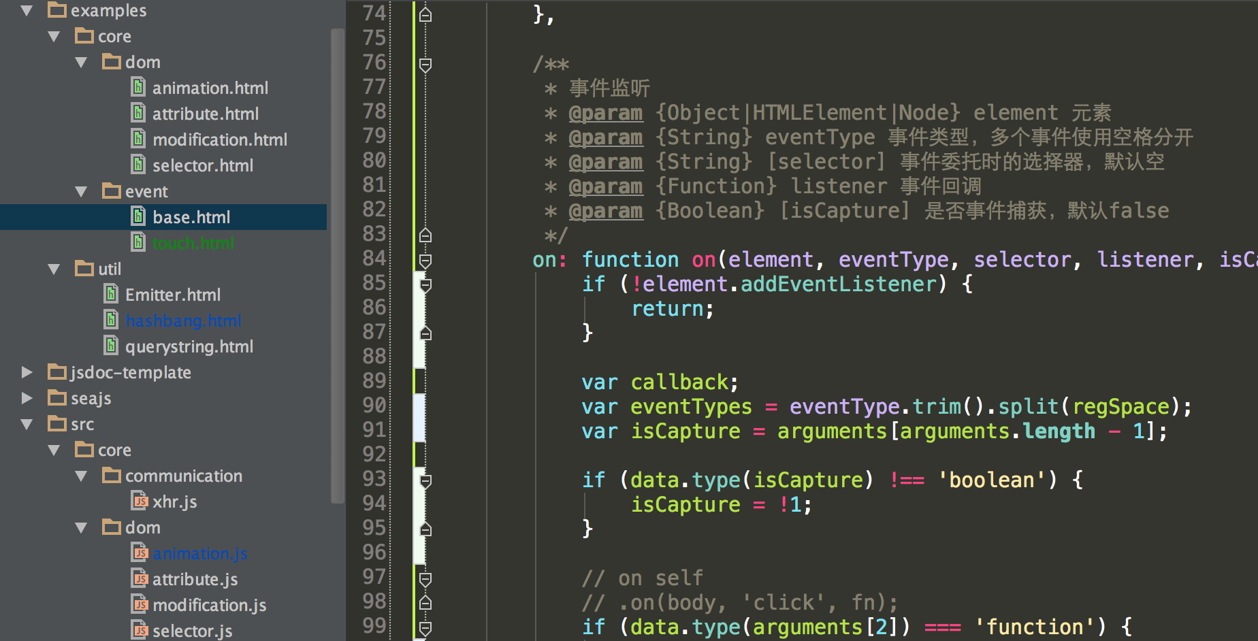Click fold end marker at line 74
This screenshot has height=641, width=1258.
point(425,14)
